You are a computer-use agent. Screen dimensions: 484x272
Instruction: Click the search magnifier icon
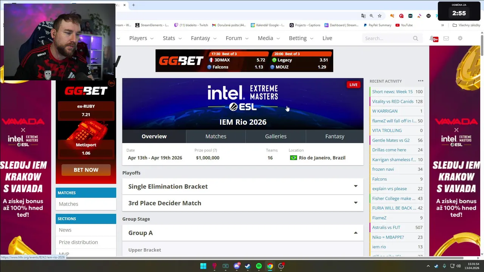point(416,38)
